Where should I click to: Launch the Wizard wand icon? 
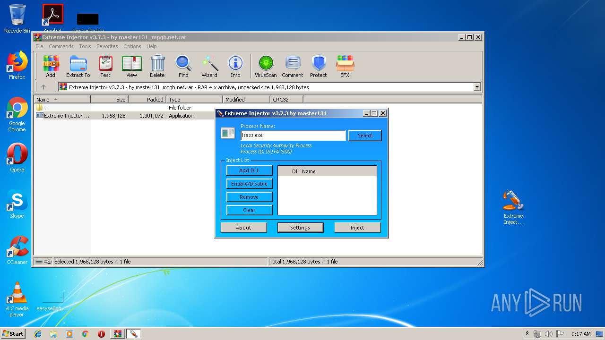209,66
